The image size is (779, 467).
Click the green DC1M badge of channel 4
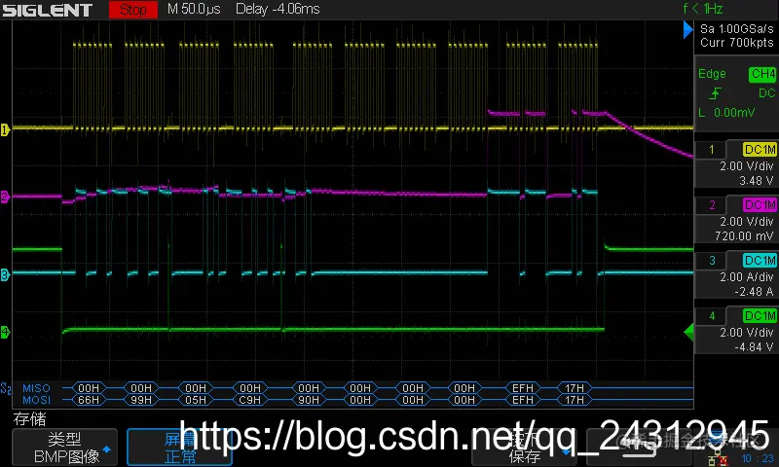click(760, 316)
